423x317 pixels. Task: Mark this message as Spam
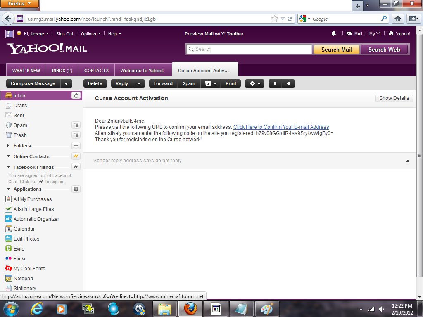[189, 83]
